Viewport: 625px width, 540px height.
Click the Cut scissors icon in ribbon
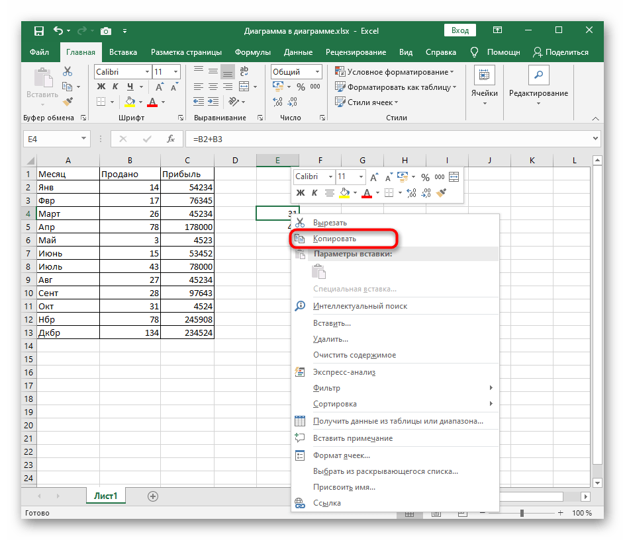pyautogui.click(x=68, y=72)
